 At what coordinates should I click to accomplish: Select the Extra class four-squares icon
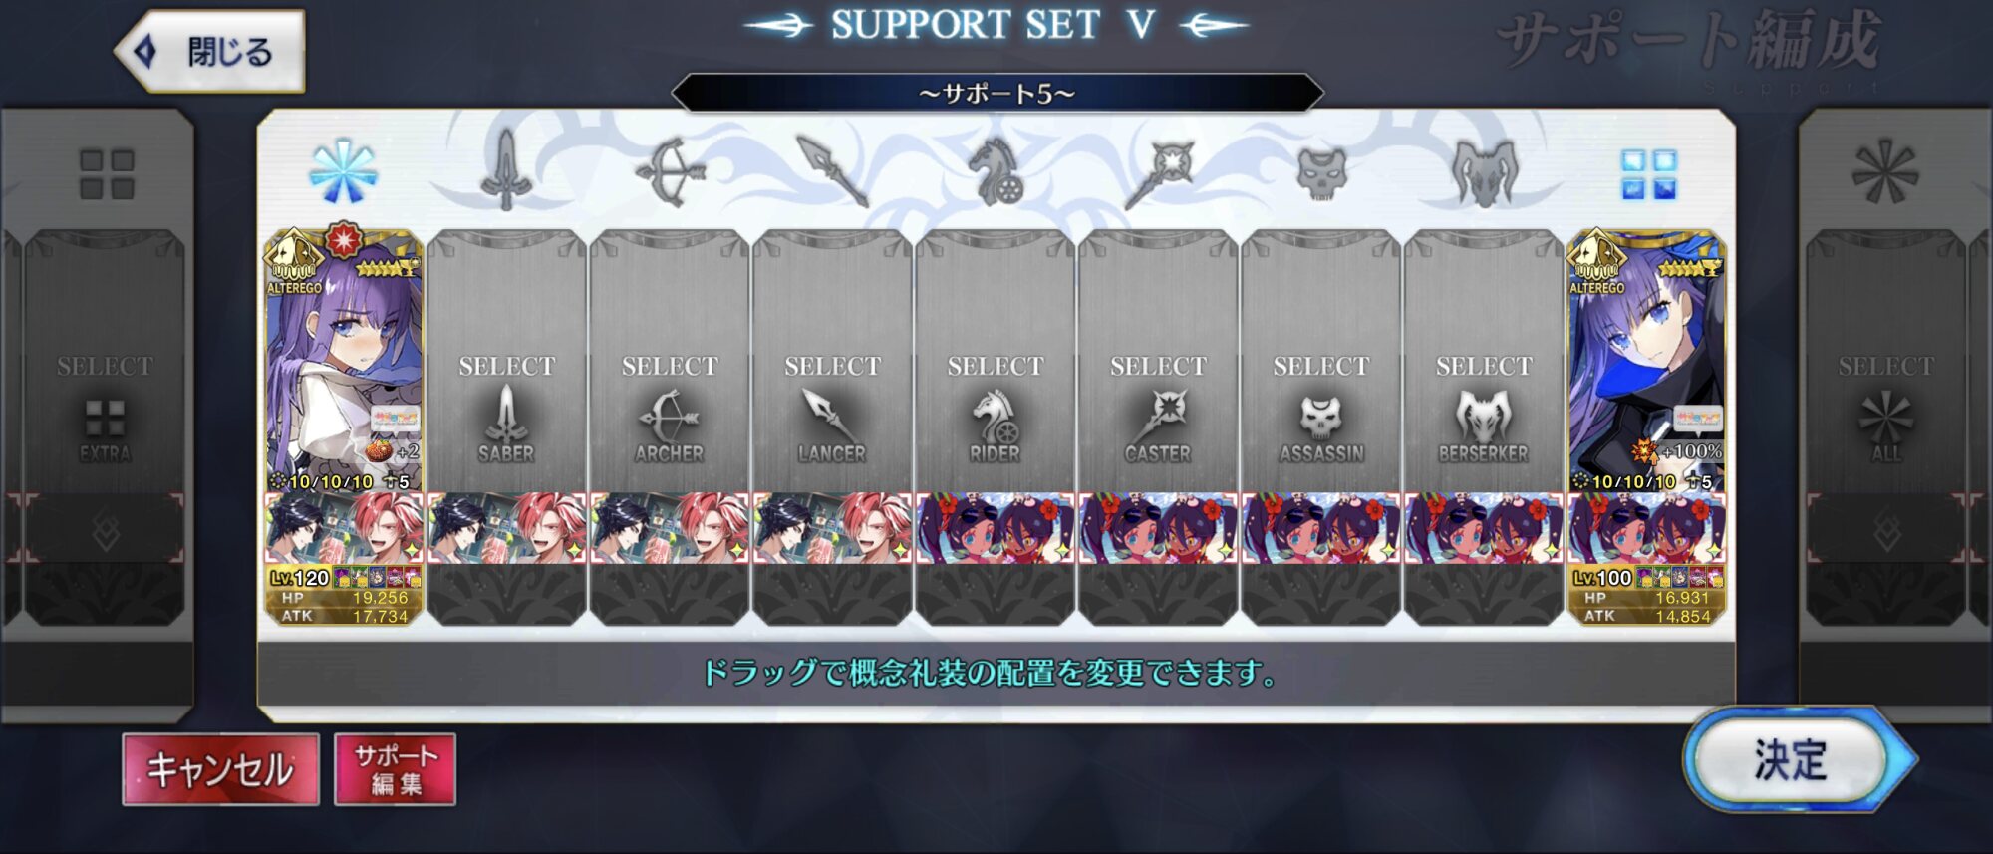[x=1648, y=174]
